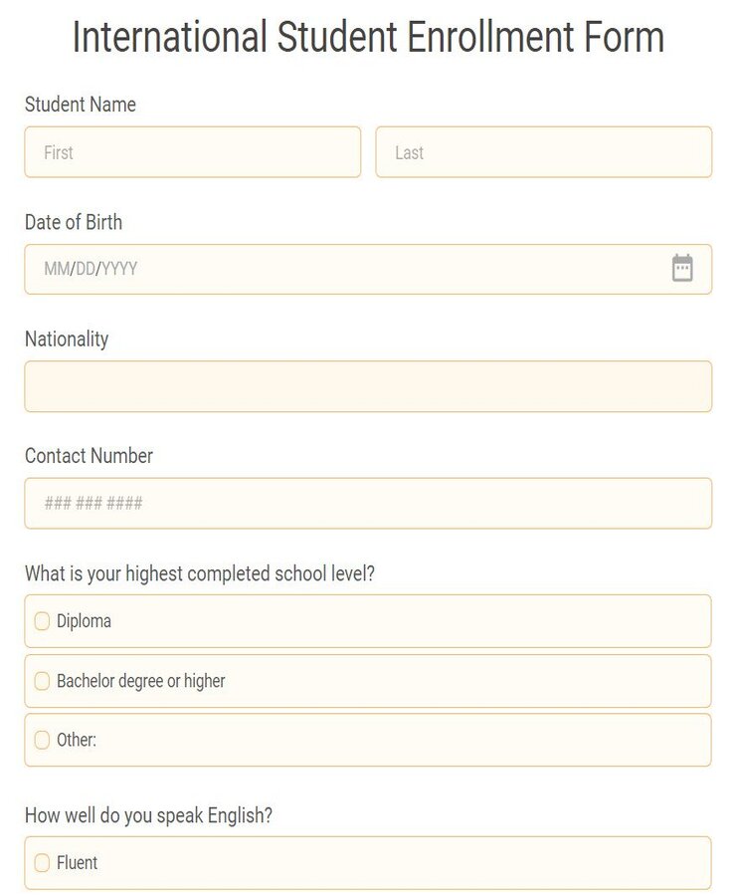
Task: Click the Nationality label text
Action: point(66,339)
